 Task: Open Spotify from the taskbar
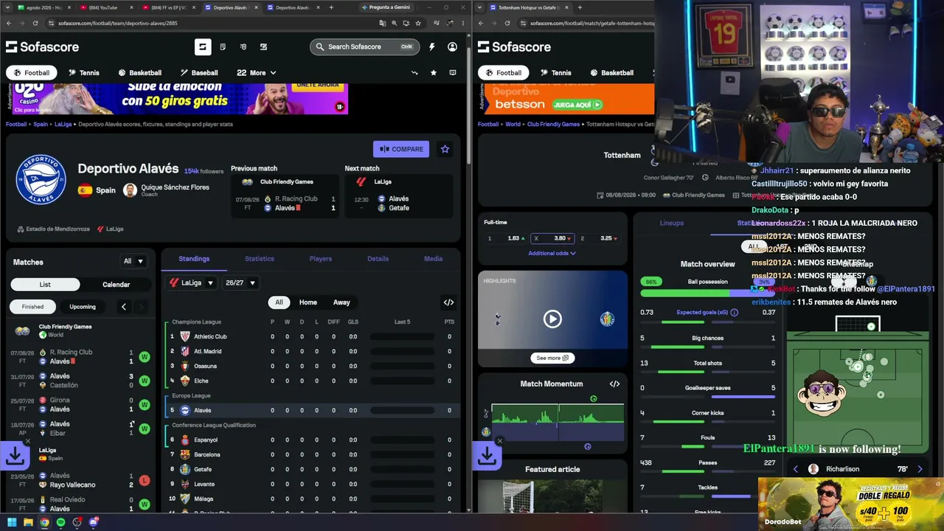[x=60, y=522]
